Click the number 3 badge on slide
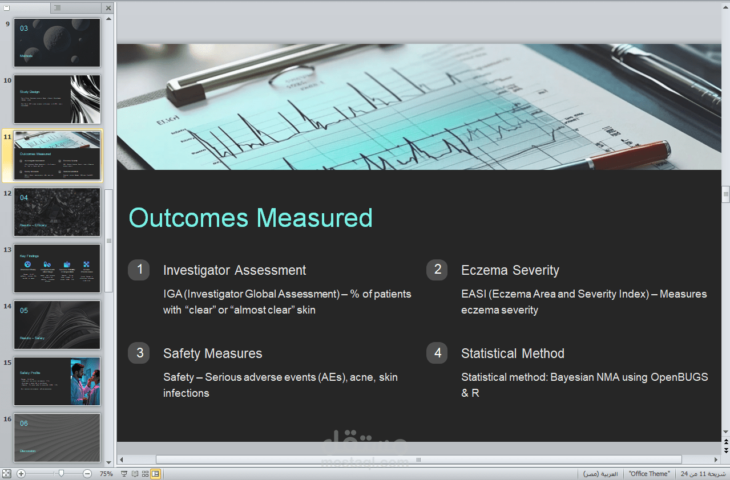This screenshot has height=480, width=730. coord(139,353)
